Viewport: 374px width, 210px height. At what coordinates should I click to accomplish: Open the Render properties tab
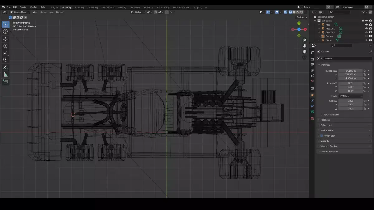[312, 59]
